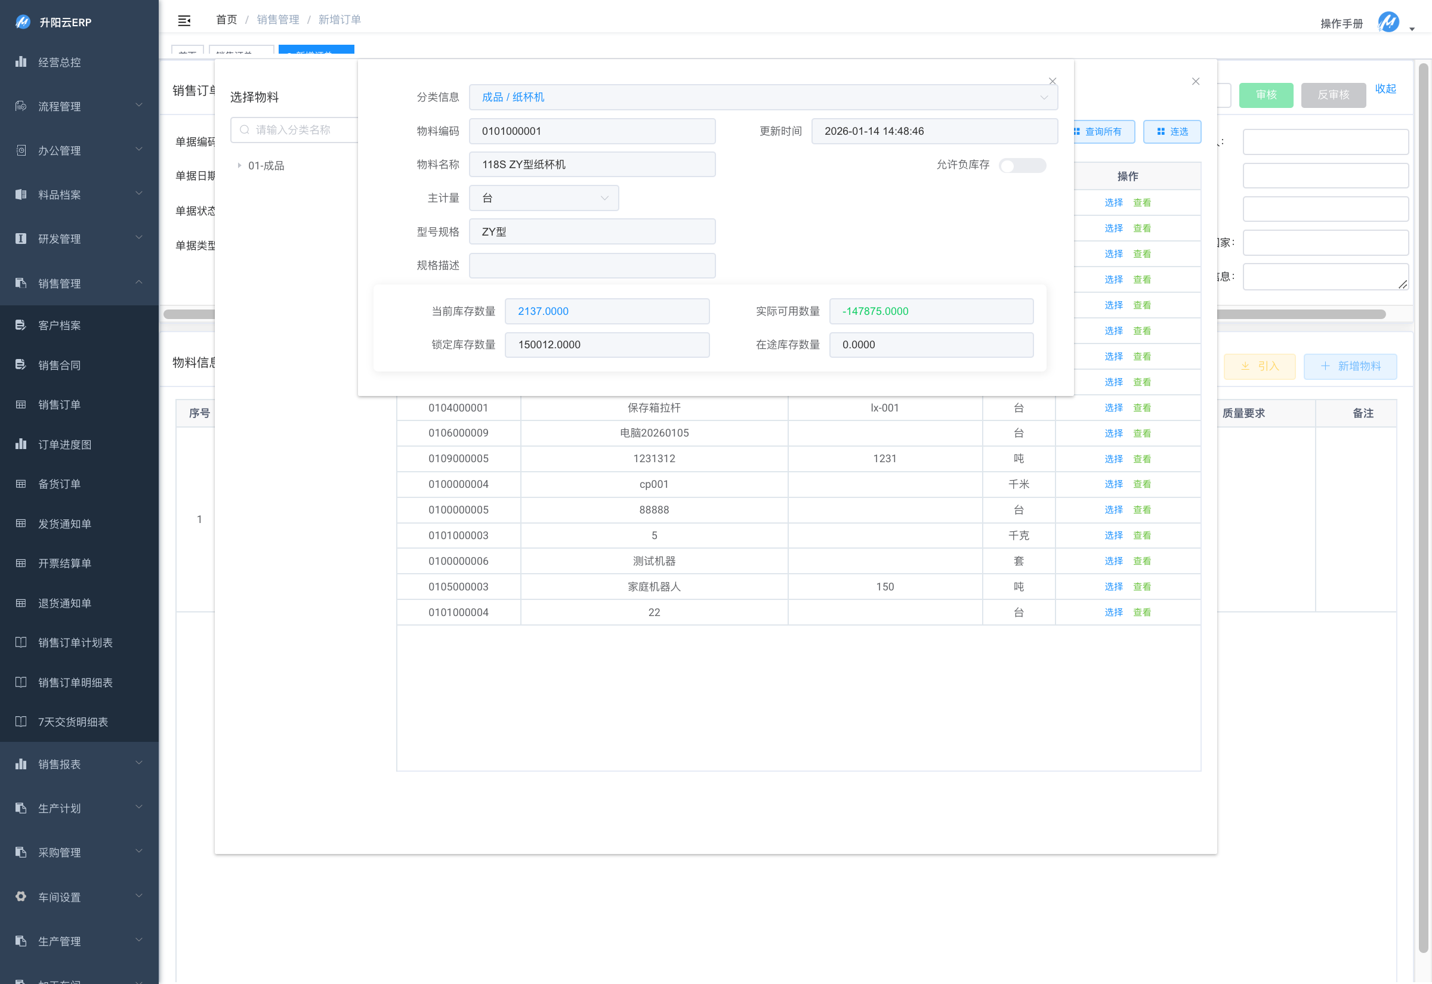The image size is (1432, 984).
Task: Toggle the 允许负库存 switch
Action: 1022,165
